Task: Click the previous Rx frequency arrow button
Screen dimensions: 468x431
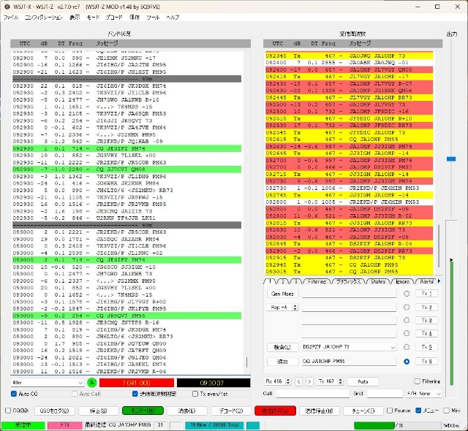Action: tap(299, 381)
